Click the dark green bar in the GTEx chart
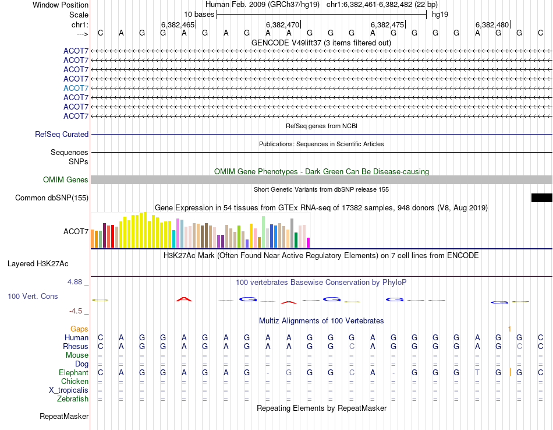553x430 pixels. (296, 240)
